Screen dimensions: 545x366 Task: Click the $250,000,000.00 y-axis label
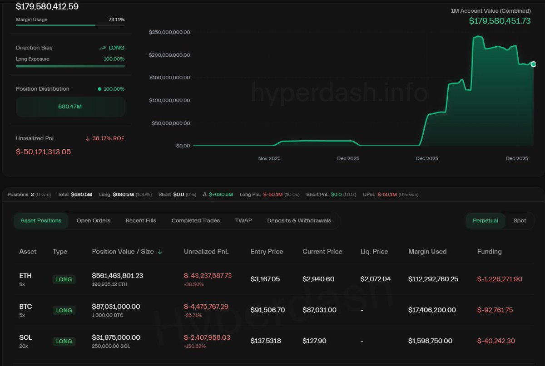(169, 32)
